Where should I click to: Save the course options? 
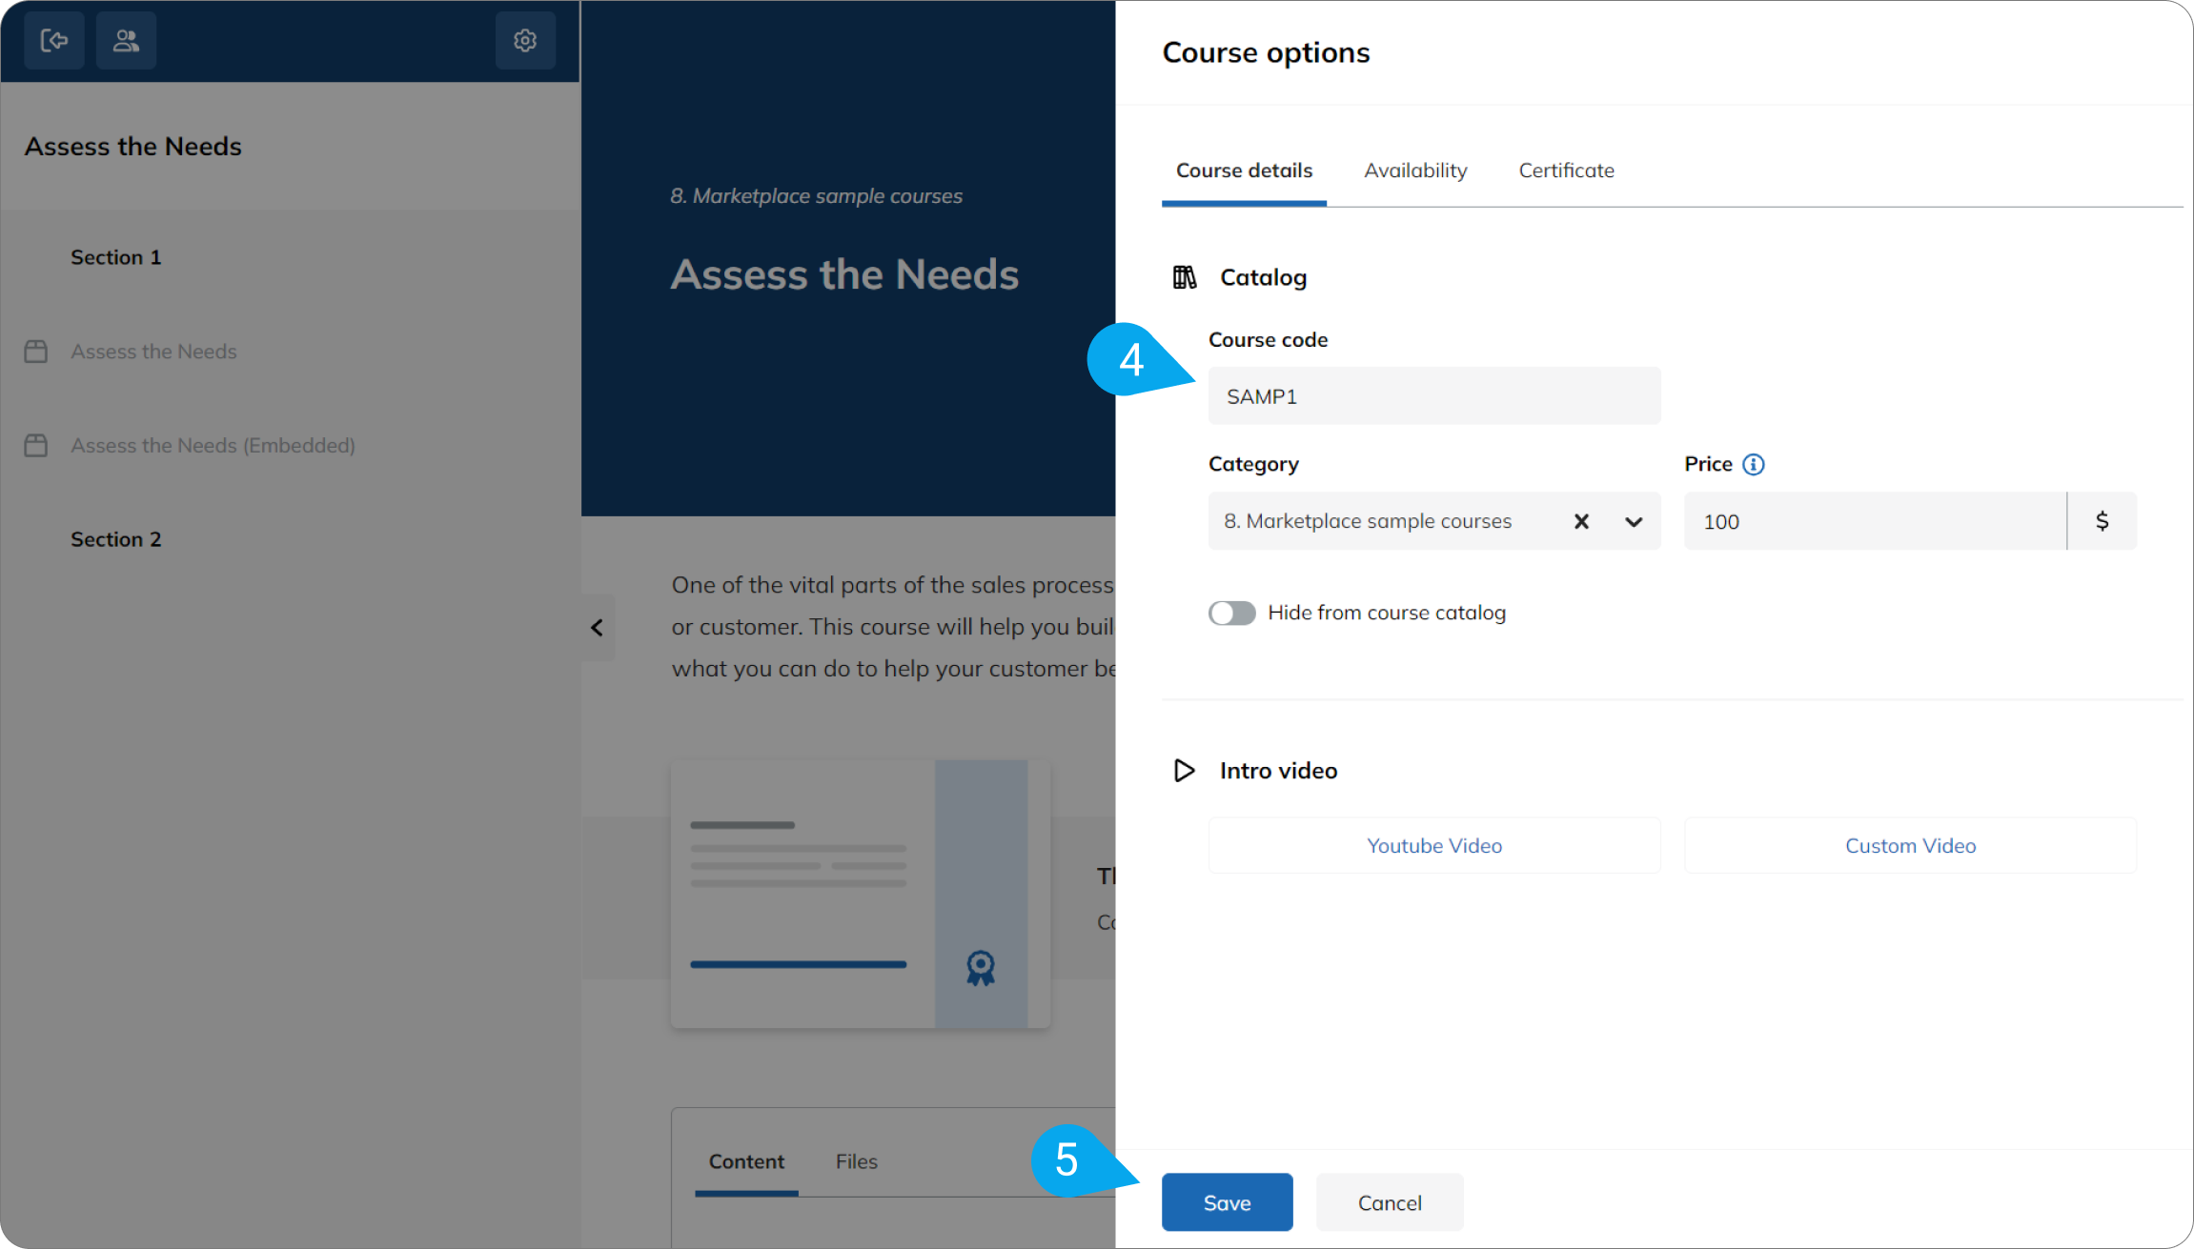[x=1227, y=1201]
